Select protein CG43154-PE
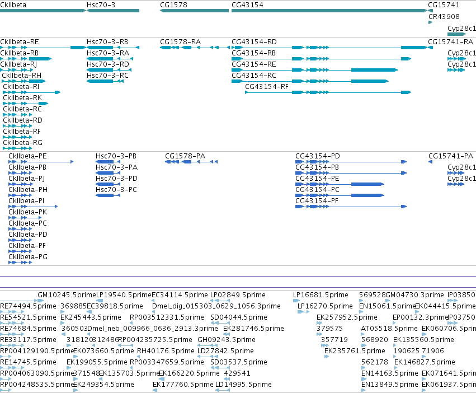The width and height of the screenshot is (476, 393). point(340,184)
